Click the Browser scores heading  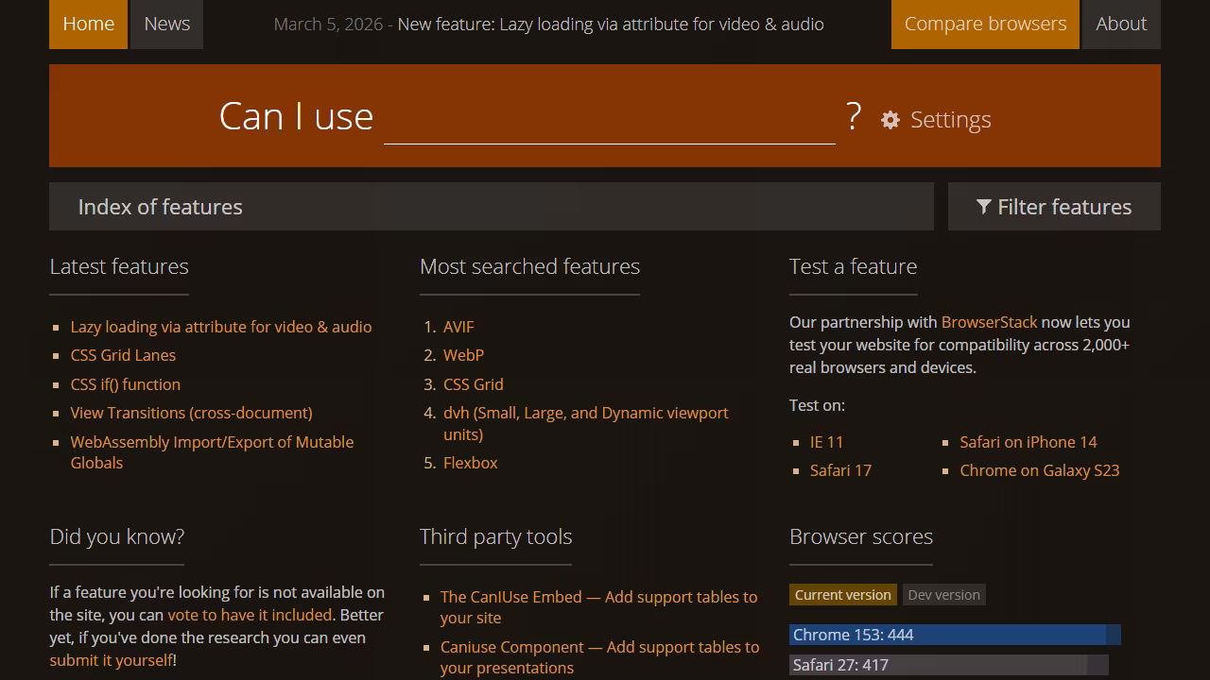pyautogui.click(x=861, y=536)
